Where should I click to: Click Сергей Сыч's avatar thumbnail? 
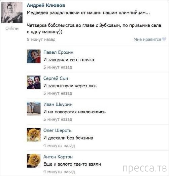coord(34,82)
